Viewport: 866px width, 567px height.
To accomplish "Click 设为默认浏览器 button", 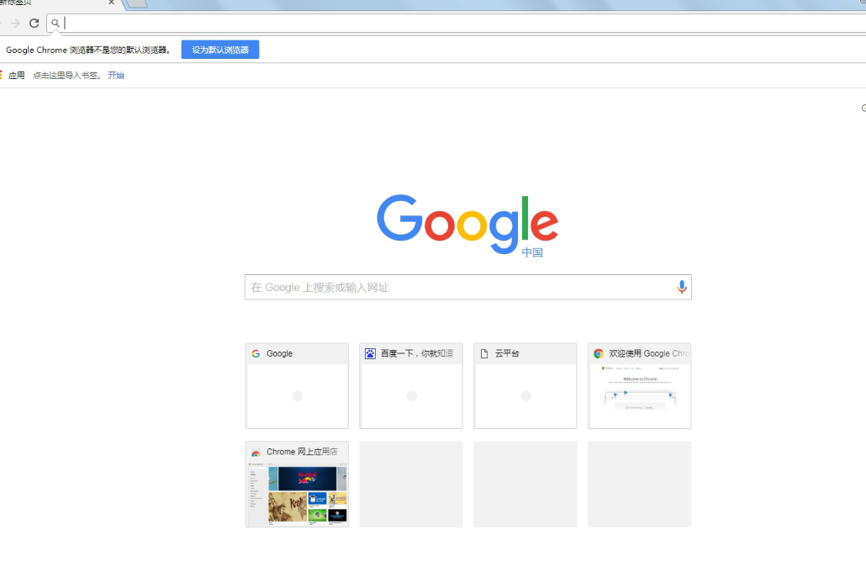I will tap(220, 50).
